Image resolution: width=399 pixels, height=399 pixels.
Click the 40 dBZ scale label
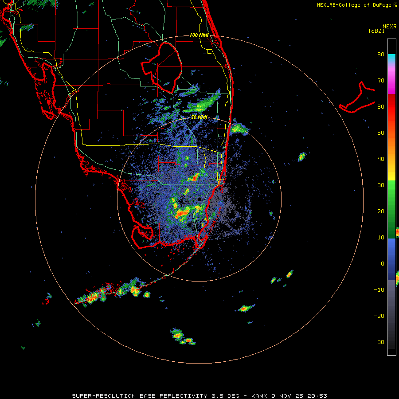[x=381, y=159]
